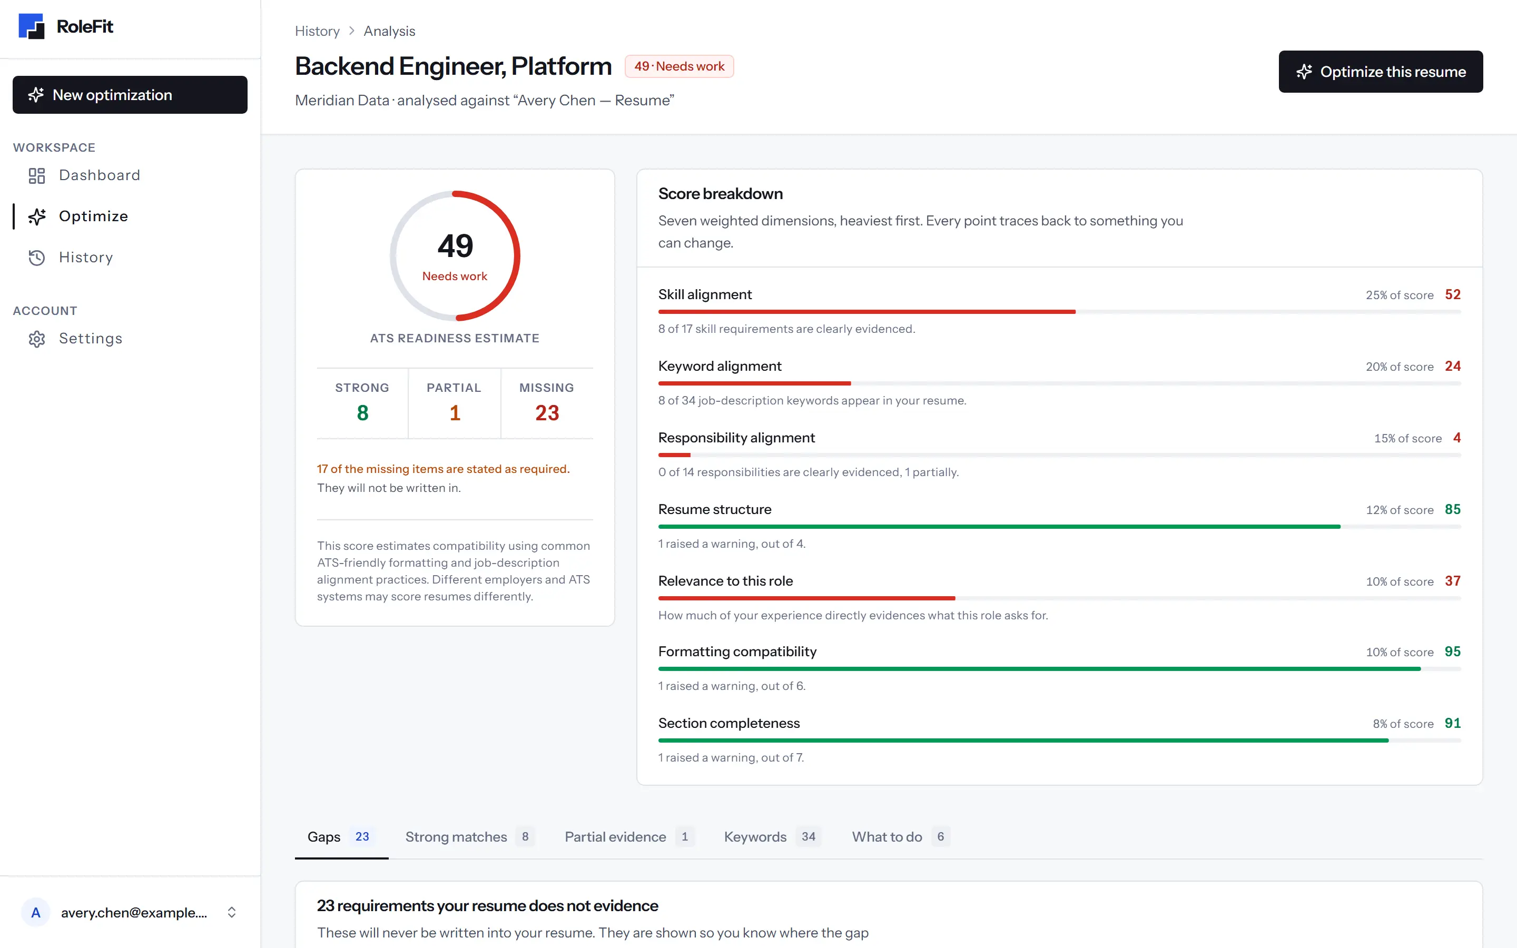Click the breadcrumb chevron separator
The width and height of the screenshot is (1517, 948).
(352, 31)
